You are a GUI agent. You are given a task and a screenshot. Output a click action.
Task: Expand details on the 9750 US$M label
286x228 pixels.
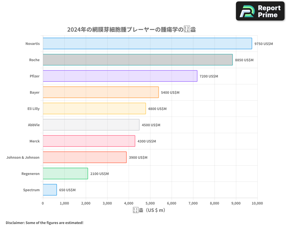tap(263, 44)
